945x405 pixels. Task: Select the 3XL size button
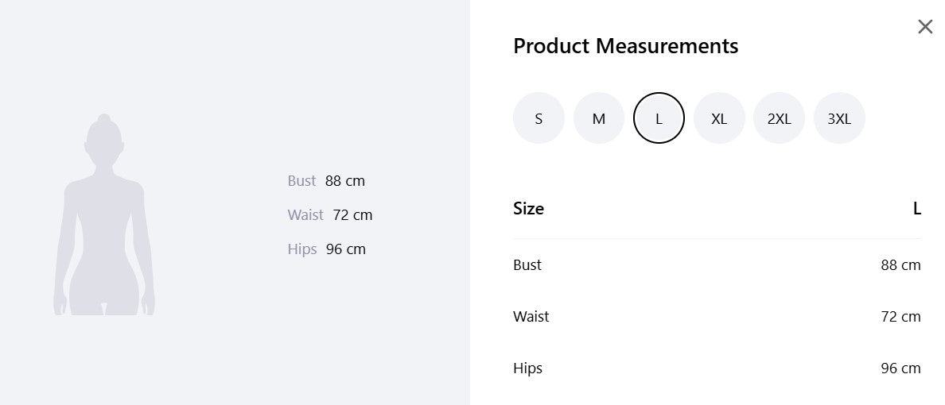[x=839, y=118]
